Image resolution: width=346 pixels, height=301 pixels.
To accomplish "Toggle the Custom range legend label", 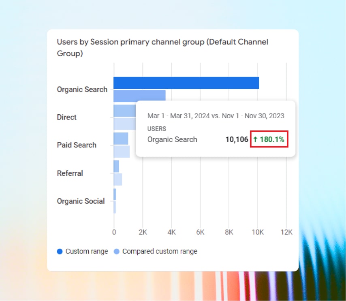I will [x=87, y=251].
